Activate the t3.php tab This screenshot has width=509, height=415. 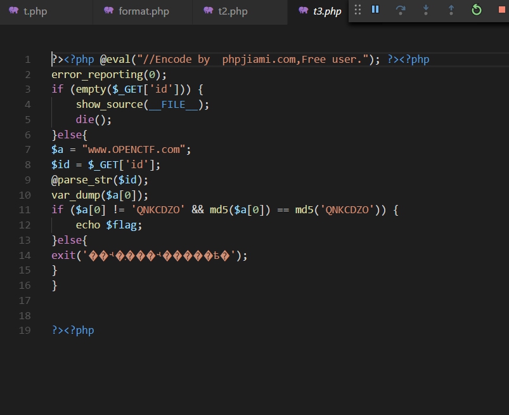click(318, 11)
